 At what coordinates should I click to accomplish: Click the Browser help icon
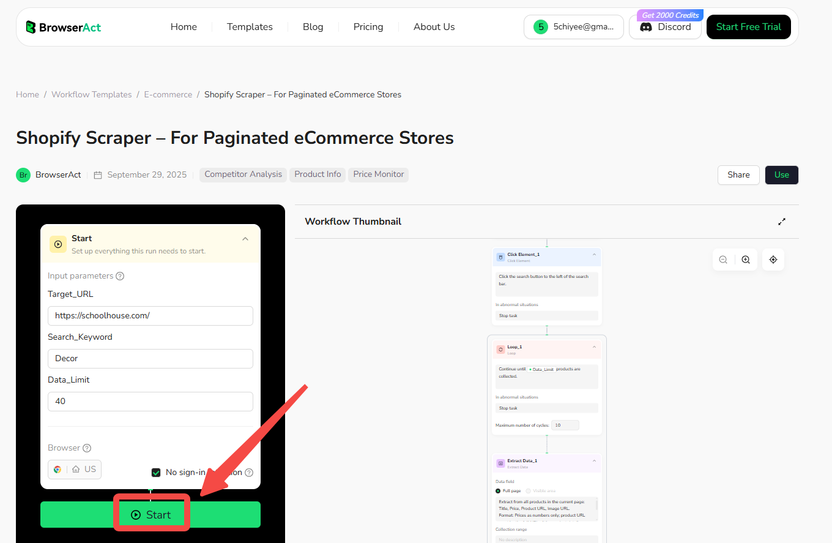(x=87, y=448)
